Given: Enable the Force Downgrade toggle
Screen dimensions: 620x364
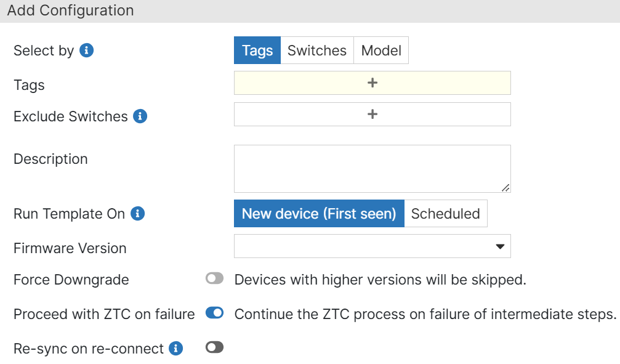Looking at the screenshot, I should click(214, 279).
